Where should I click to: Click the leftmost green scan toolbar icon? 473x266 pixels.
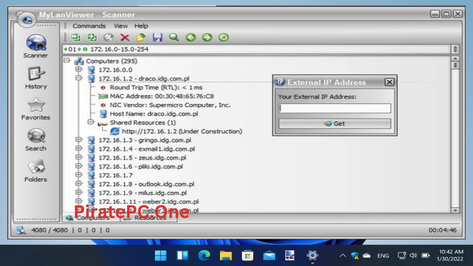point(75,37)
